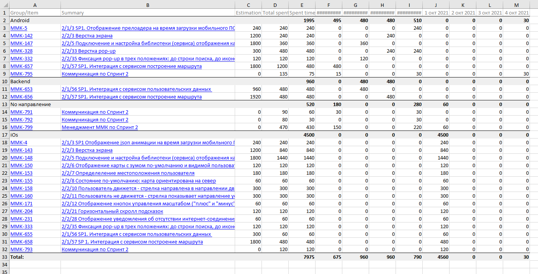The image size is (538, 274).
Task: Select column B by its header
Action: click(148, 5)
